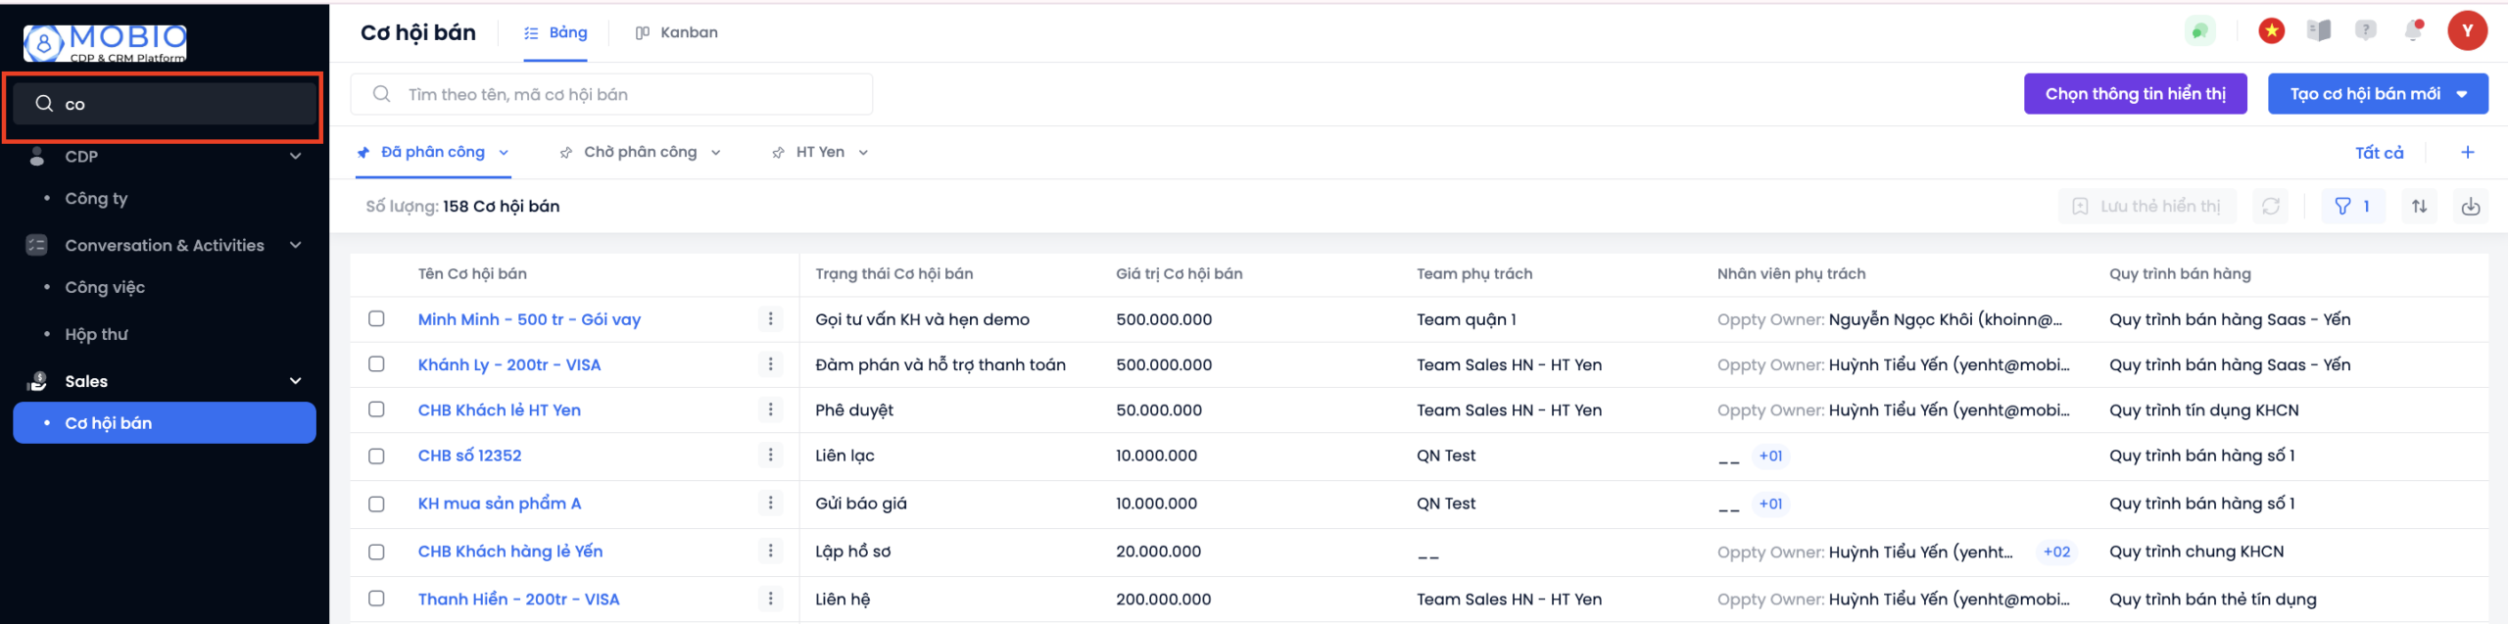
Task: Open the CHB Khách lẻ HT Yen link
Action: 499,410
